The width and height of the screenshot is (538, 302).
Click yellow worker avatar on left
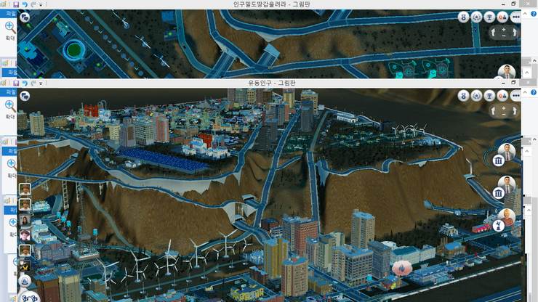(x=25, y=266)
